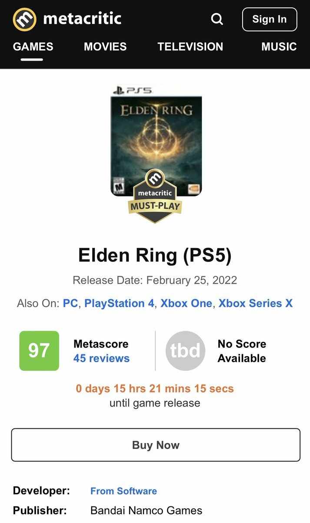Viewport: 310px width, 523px height.
Task: Switch to the Movies tab
Action: click(105, 47)
